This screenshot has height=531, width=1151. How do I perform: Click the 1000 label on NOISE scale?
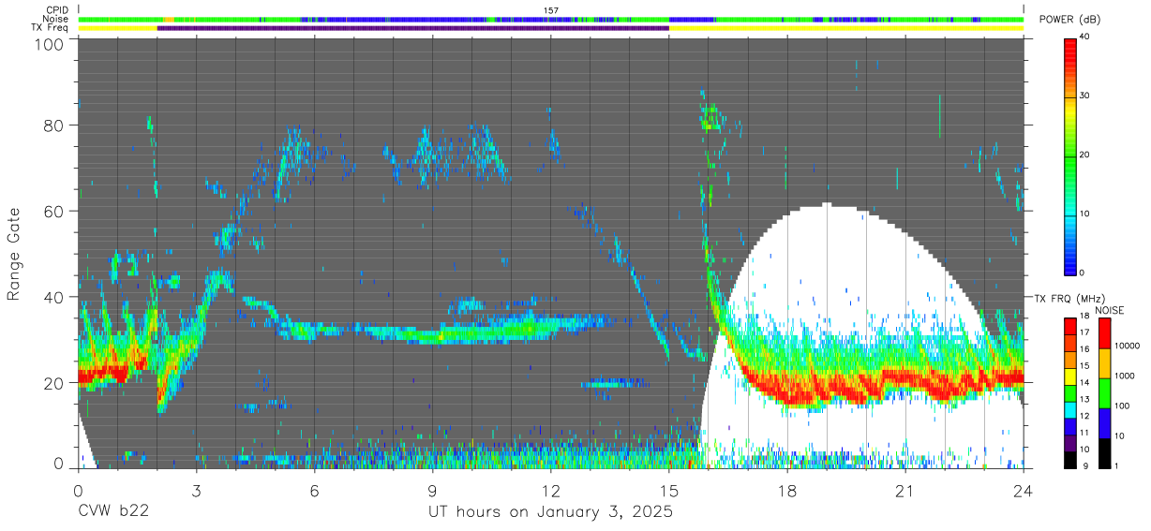point(1125,377)
